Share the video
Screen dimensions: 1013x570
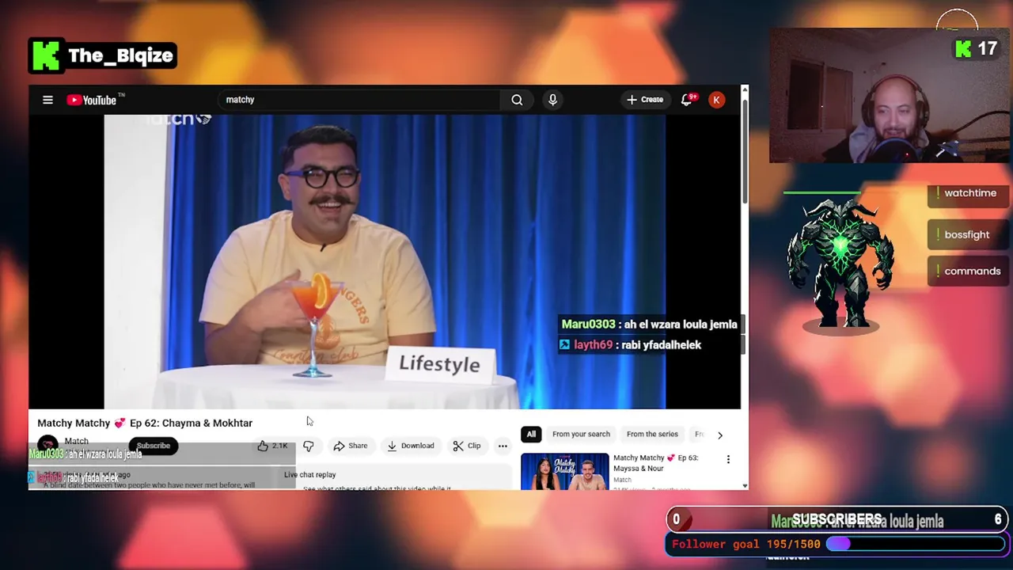coord(350,446)
